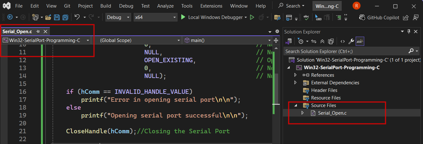The height and width of the screenshot is (144, 423).
Task: Click the Undo arrow icon
Action: (x=77, y=17)
